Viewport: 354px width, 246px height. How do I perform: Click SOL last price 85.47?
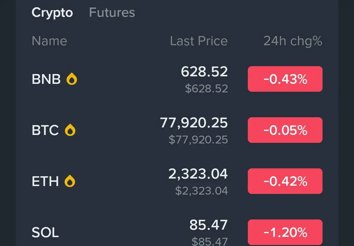click(x=208, y=225)
